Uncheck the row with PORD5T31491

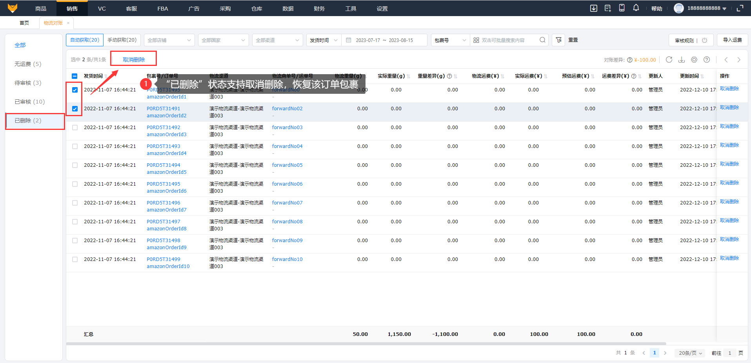75,109
